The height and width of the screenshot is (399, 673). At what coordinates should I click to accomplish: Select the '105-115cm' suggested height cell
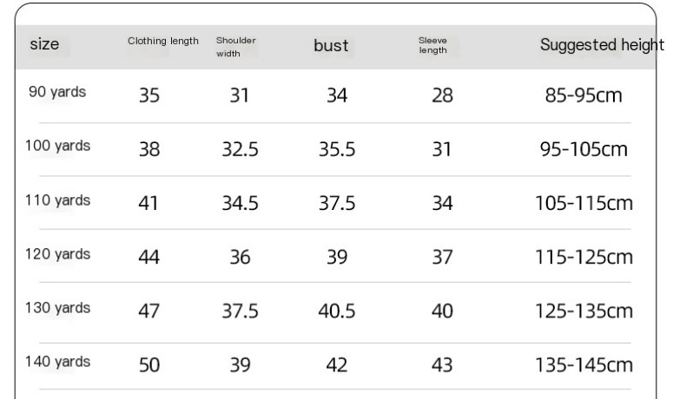pos(583,204)
